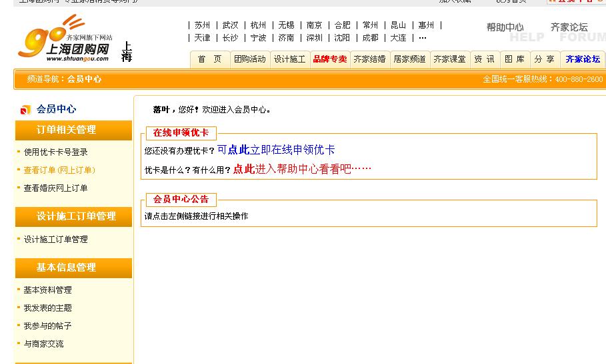Screen dimensions: 606x364
Task: Open the 齐家论坛 navigation tab
Action: 583,59
